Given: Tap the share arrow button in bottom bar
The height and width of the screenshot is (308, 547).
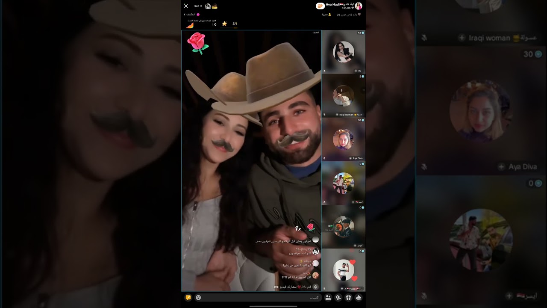Looking at the screenshot, I should [x=359, y=297].
